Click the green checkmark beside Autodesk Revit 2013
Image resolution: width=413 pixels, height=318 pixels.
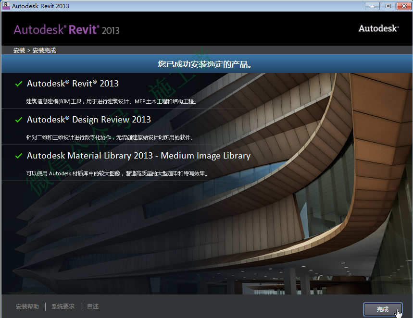(x=19, y=84)
